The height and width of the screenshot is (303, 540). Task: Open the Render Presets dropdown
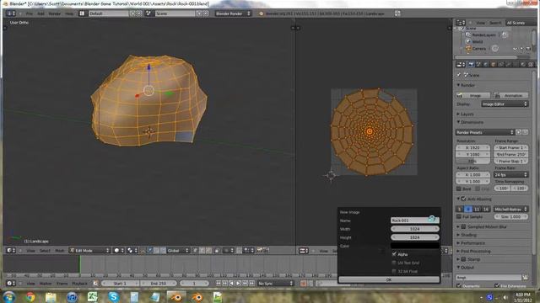click(485, 132)
